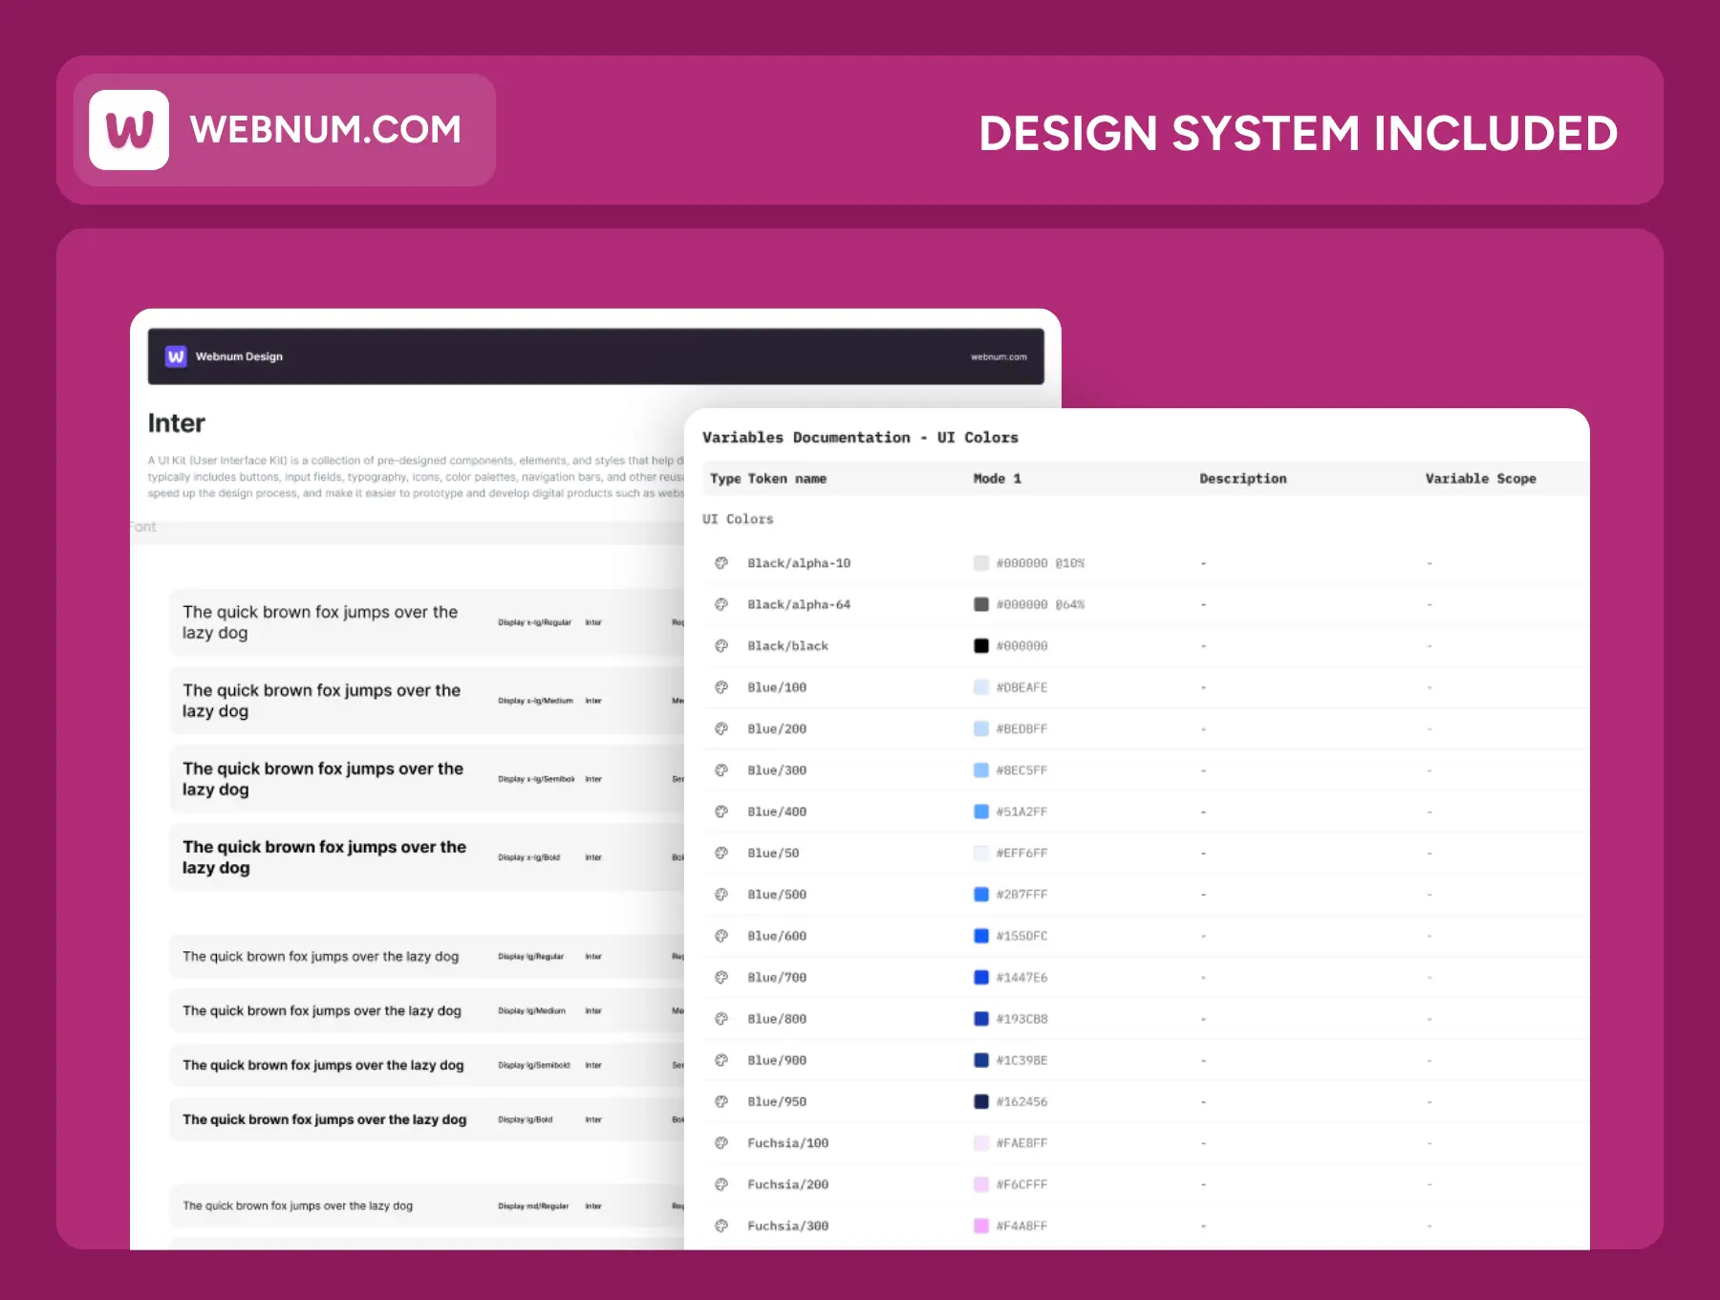
Task: Click palette icon beside Fuchsia/300
Action: [721, 1225]
